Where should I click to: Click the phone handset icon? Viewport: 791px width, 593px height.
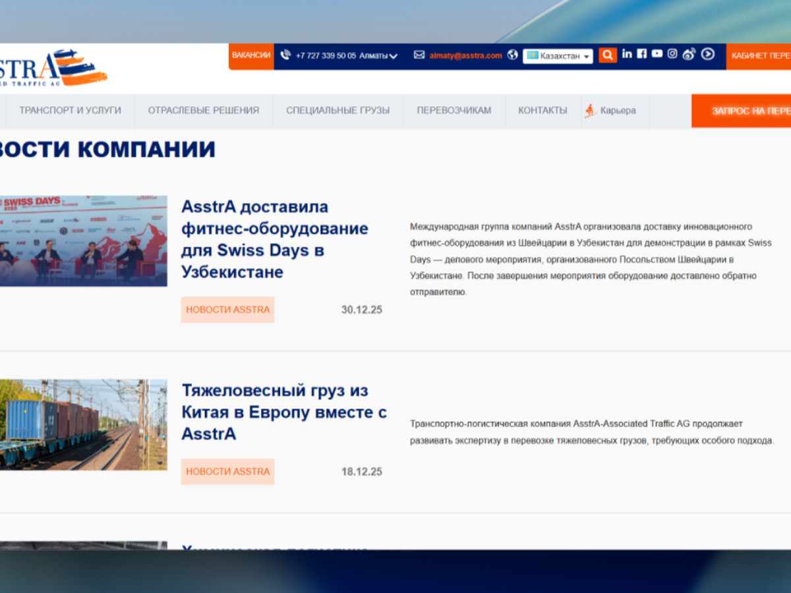[x=285, y=55]
